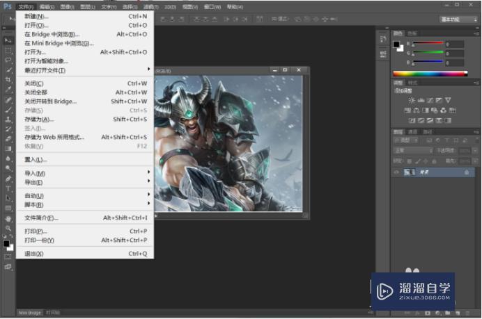482x319 pixels.
Task: Select the Zoom magnifier tool
Action: point(8,228)
